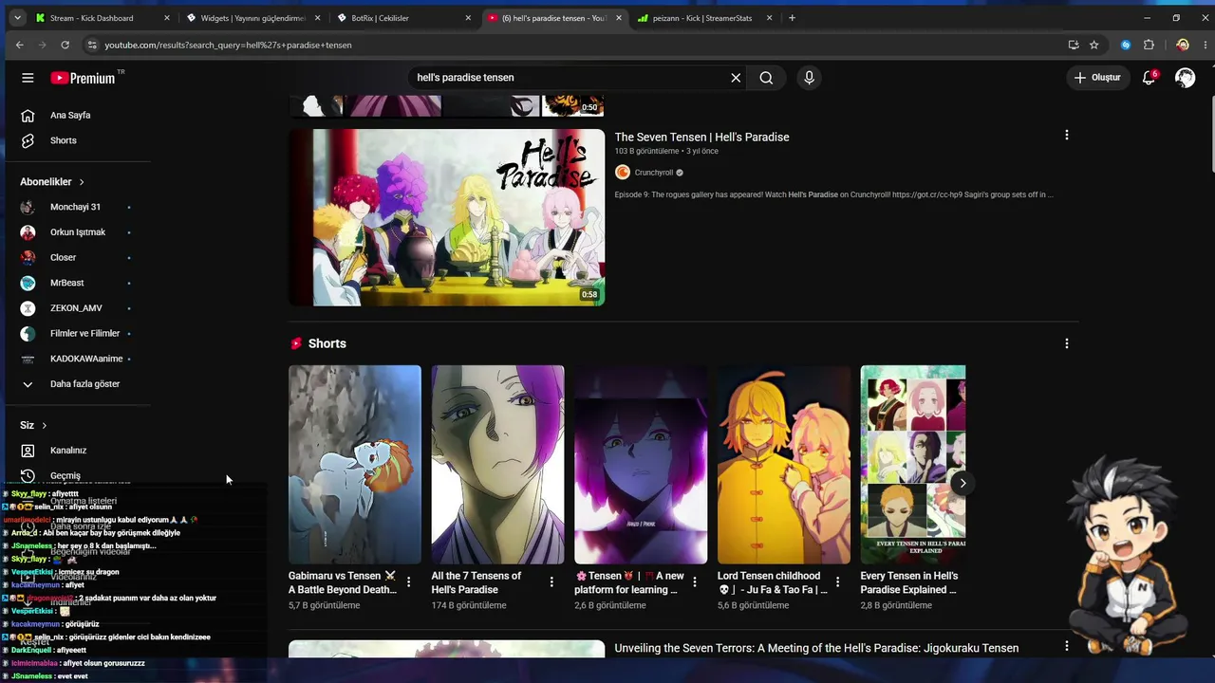Open the Chrome extensions puzzle menu
1215x683 pixels.
click(1149, 45)
